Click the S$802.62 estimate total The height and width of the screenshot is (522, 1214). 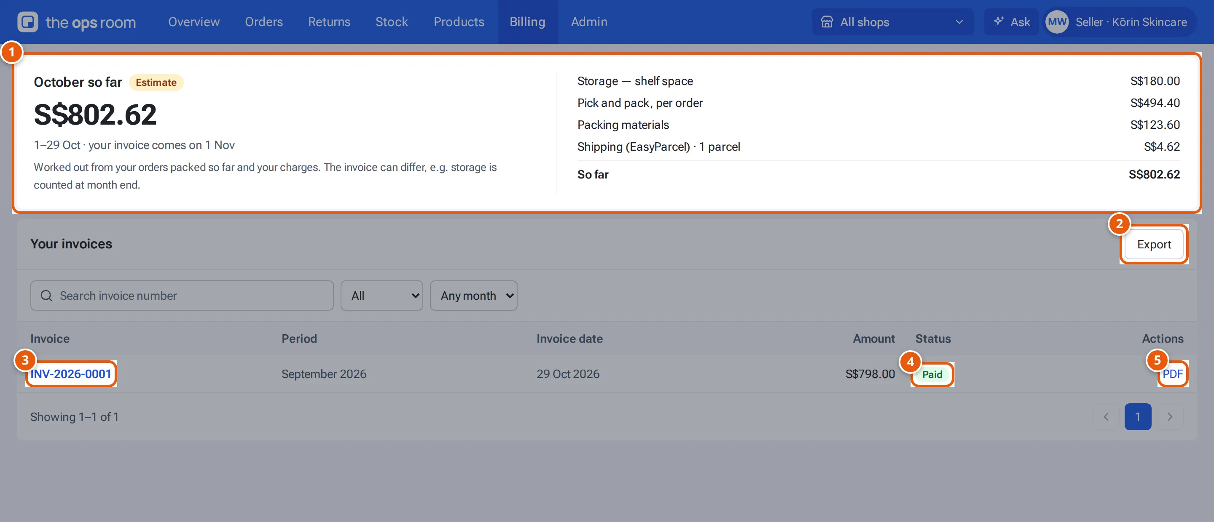point(95,115)
